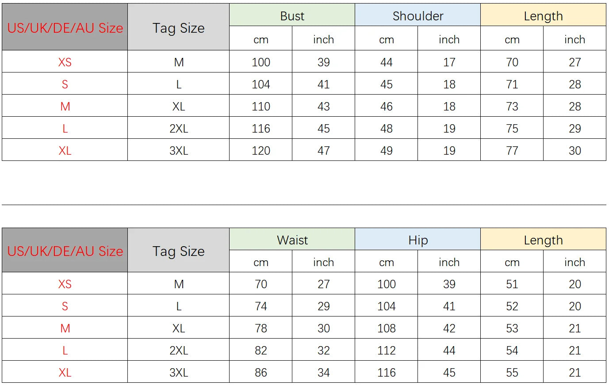Select the Hip column header
Viewport: 609px width, 385px height.
click(417, 240)
